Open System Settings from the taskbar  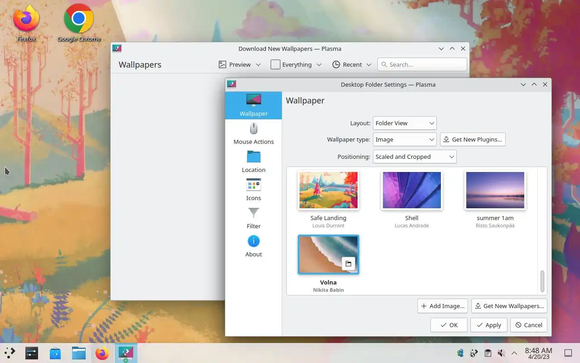coord(32,353)
